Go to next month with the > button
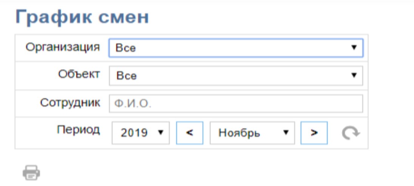This screenshot has width=414, height=186. [x=314, y=133]
